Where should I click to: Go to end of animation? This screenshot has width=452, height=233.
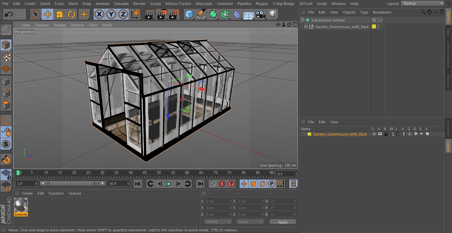(200, 184)
